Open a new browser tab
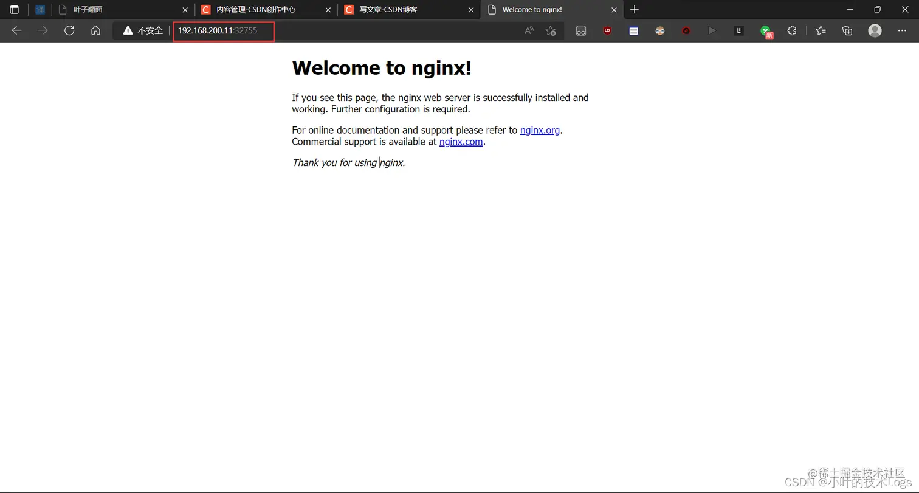This screenshot has height=493, width=919. tap(635, 10)
